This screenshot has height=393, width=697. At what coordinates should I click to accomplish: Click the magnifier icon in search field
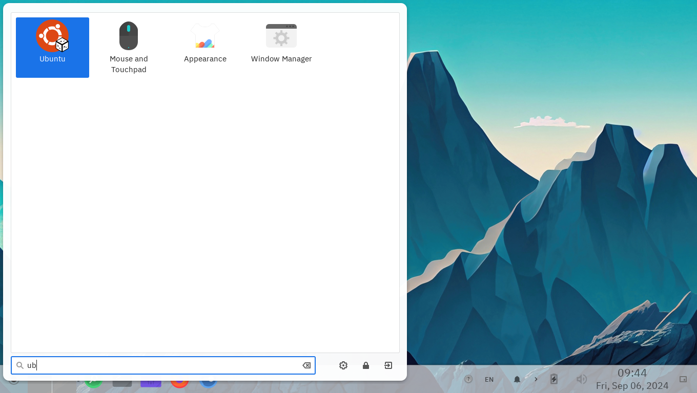coord(20,365)
